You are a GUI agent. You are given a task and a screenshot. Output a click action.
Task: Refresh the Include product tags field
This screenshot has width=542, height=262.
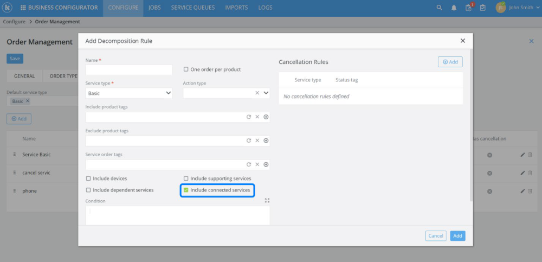249,117
